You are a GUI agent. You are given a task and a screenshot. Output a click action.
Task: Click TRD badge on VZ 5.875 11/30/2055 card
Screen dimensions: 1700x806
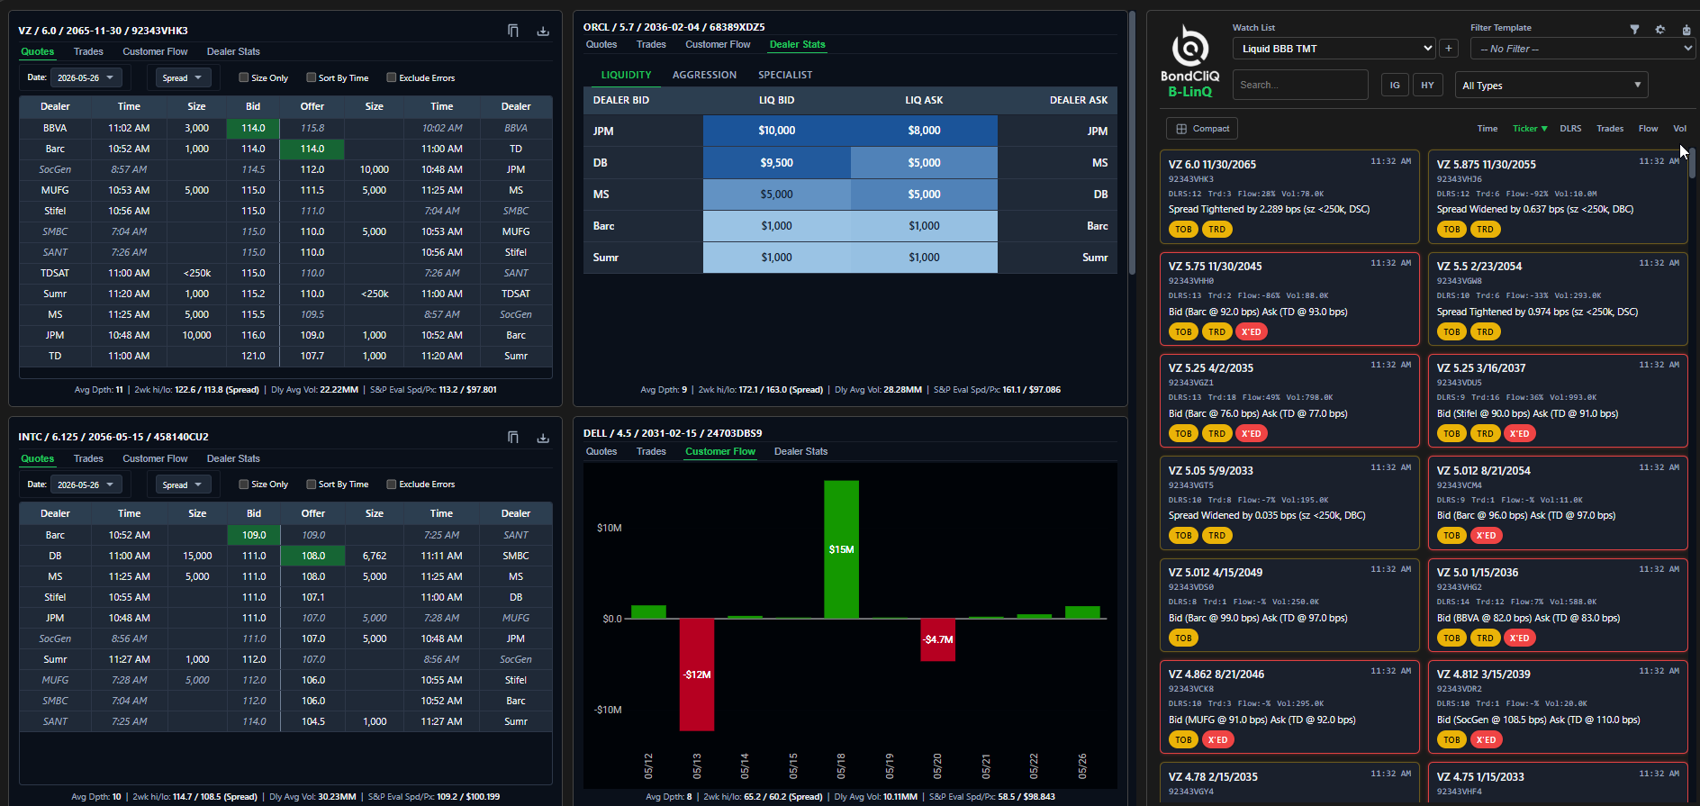[x=1485, y=230]
